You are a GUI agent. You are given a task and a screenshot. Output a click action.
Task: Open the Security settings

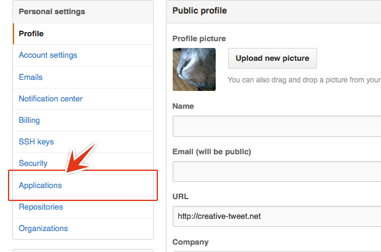tap(33, 163)
